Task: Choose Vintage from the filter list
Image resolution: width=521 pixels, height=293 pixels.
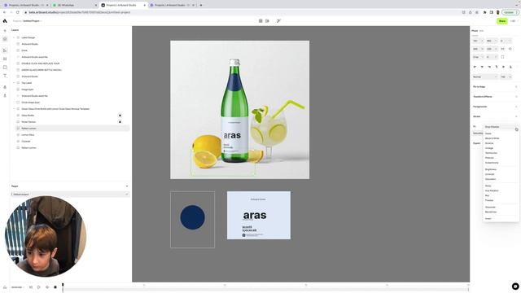Action: tap(489, 148)
